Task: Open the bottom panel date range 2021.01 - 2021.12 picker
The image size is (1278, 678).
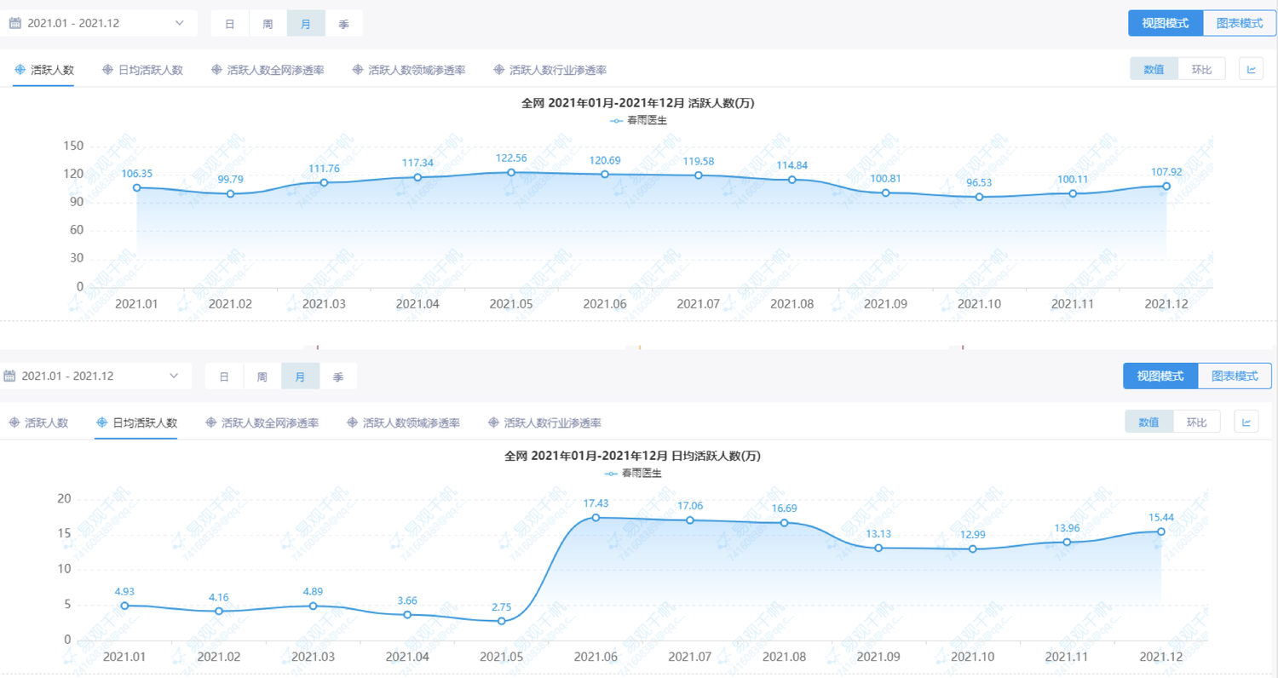Action: point(95,376)
